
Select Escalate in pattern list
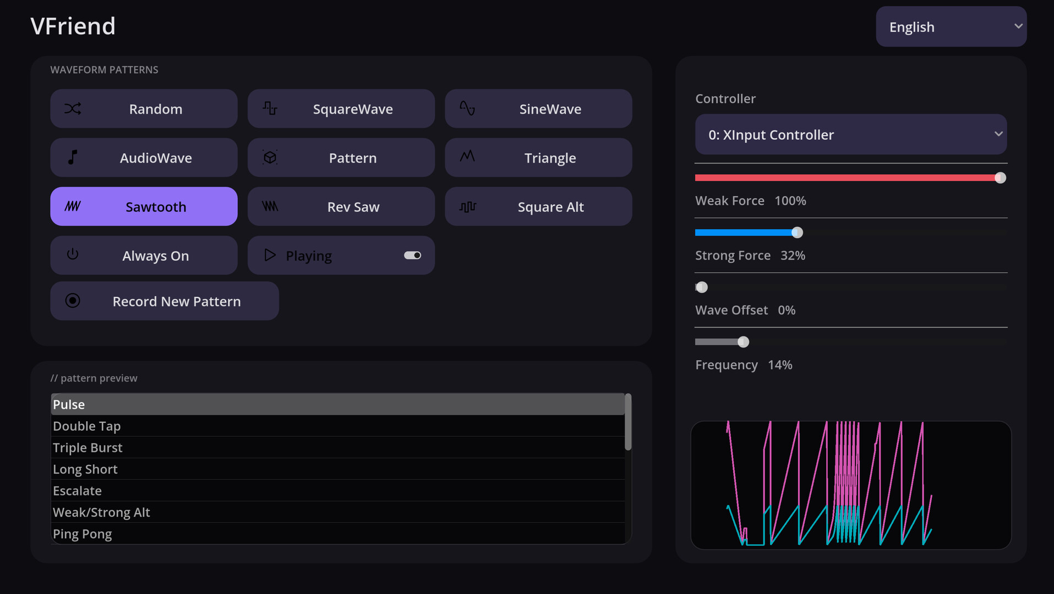338,490
